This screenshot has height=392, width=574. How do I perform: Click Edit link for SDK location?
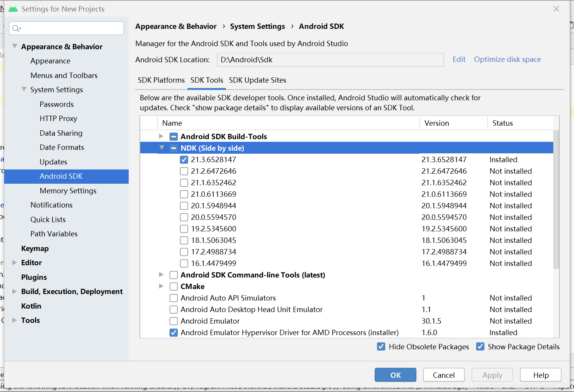pyautogui.click(x=459, y=59)
